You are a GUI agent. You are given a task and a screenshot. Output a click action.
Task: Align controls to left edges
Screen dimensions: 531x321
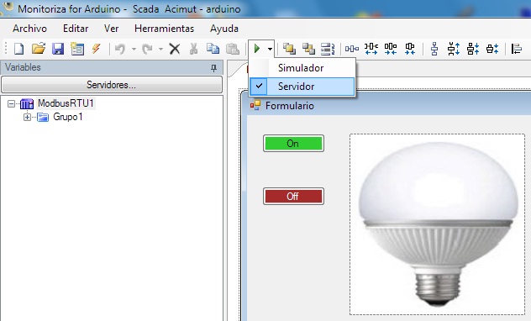517,49
